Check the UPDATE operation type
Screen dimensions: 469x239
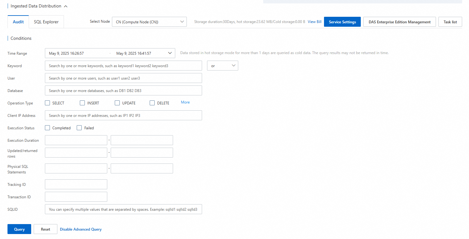pyautogui.click(x=117, y=103)
